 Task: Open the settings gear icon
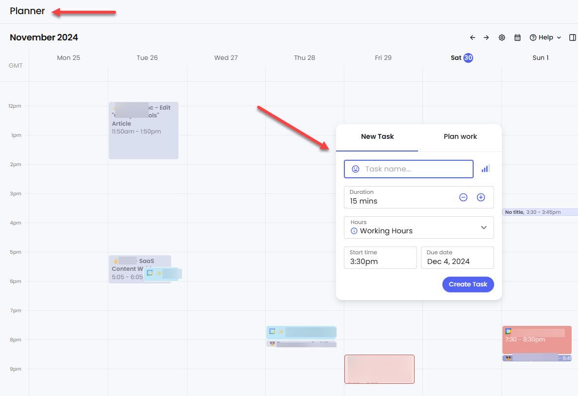tap(502, 37)
